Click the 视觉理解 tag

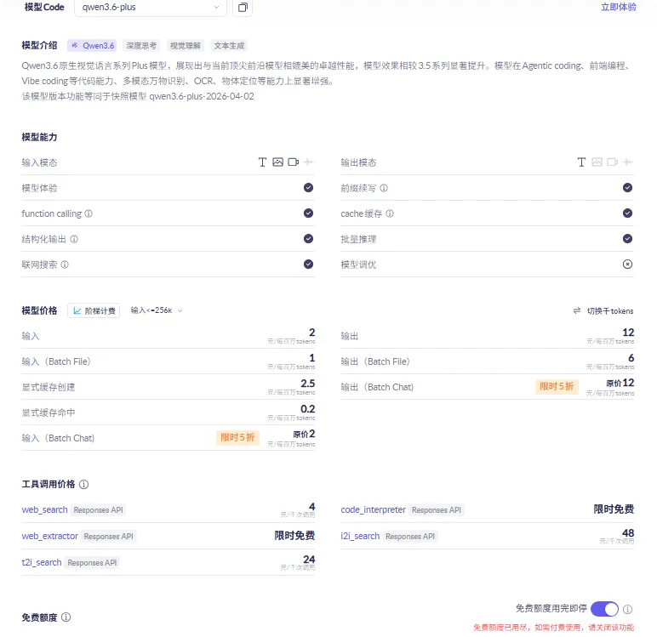tap(186, 46)
